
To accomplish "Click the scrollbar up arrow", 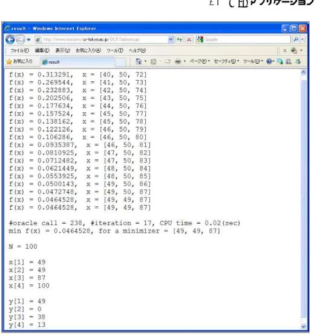I will [303, 72].
